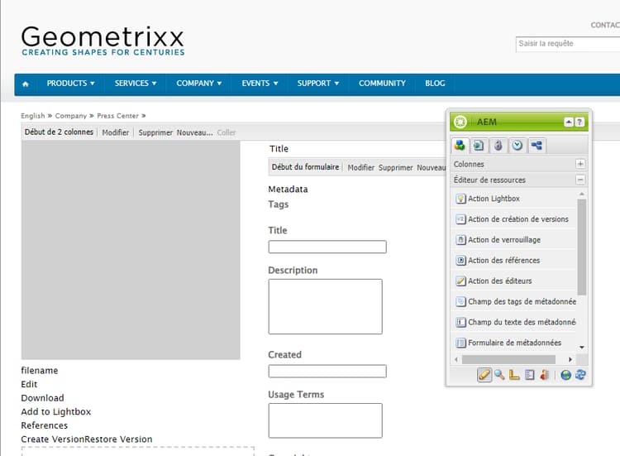Click the gray image placeholder area
620x456 pixels.
click(131, 250)
